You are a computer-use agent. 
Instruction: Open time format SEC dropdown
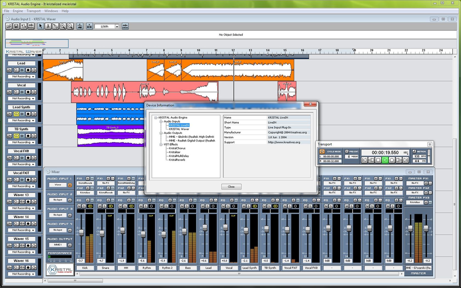[x=406, y=153]
